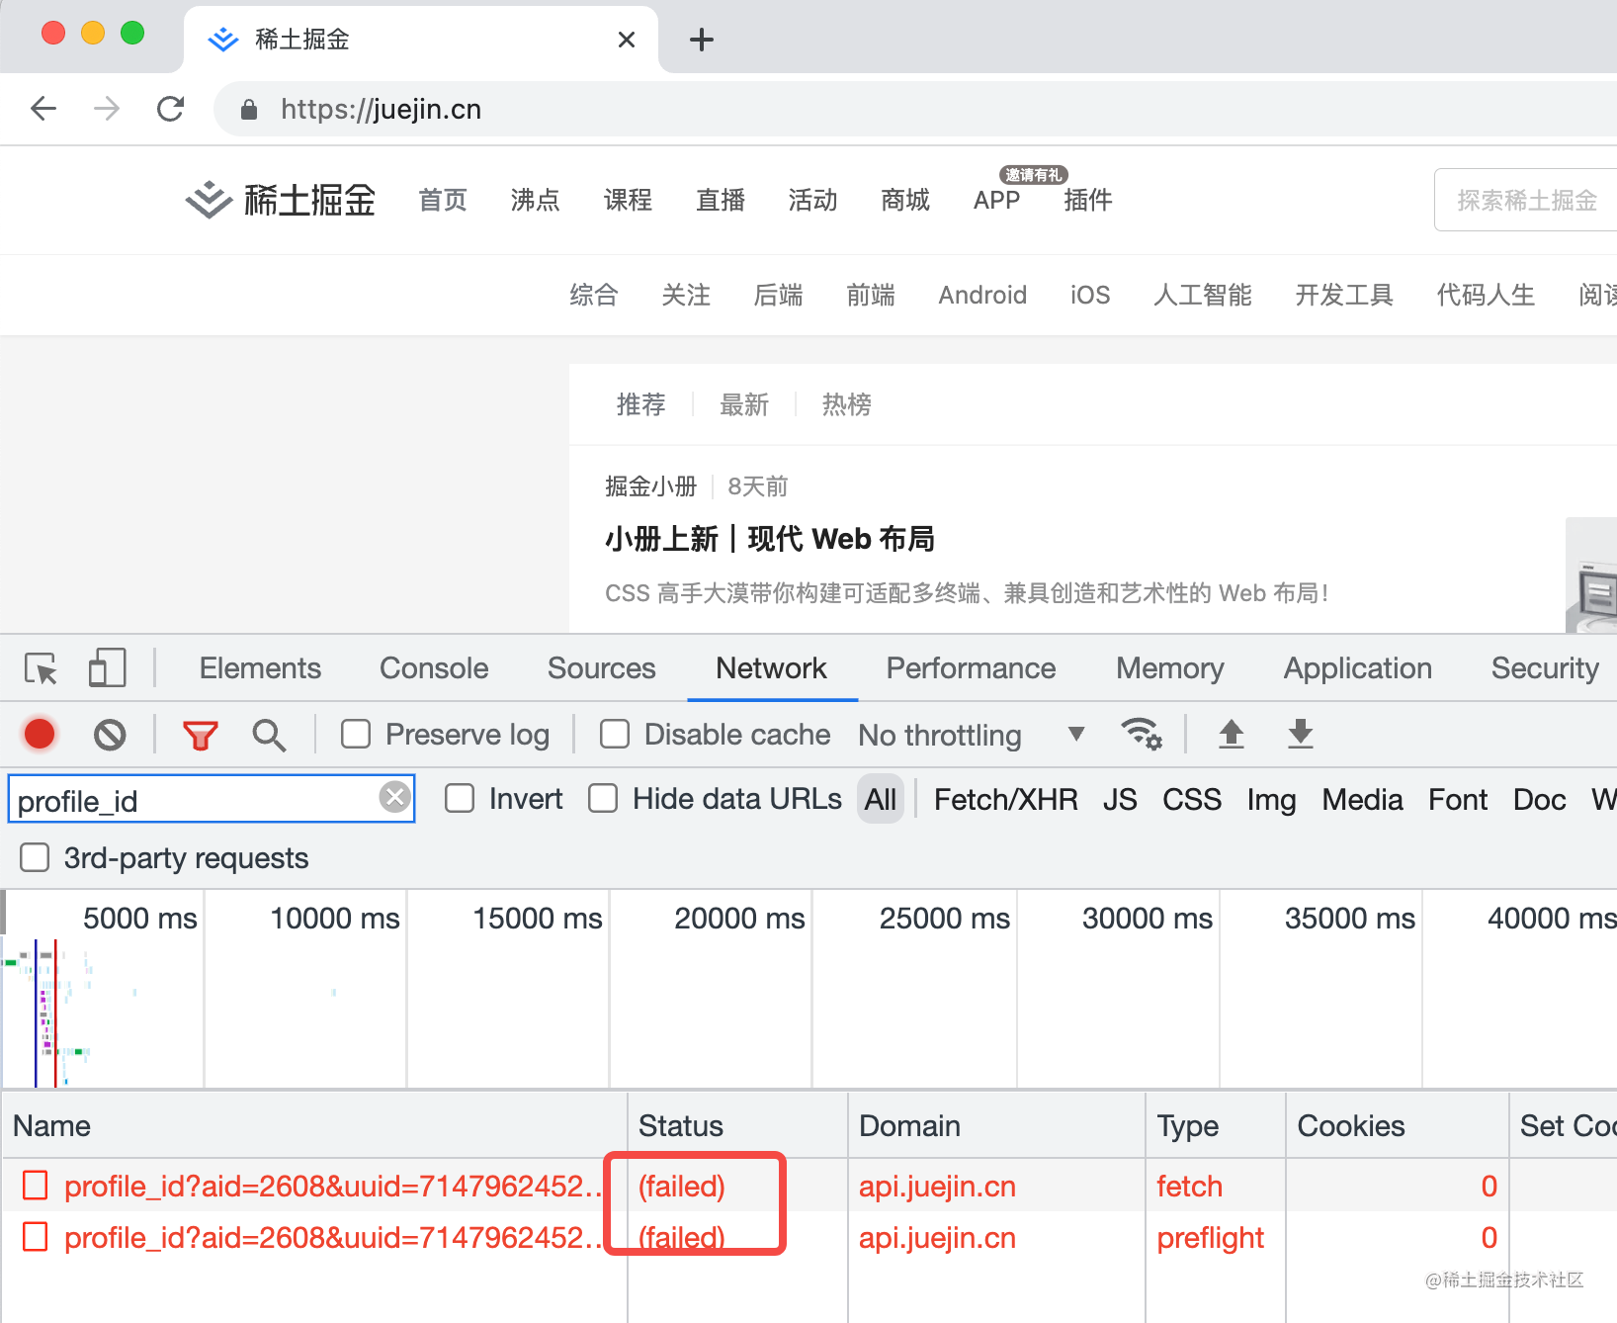The width and height of the screenshot is (1617, 1323).
Task: Click the browser back arrow
Action: (x=43, y=109)
